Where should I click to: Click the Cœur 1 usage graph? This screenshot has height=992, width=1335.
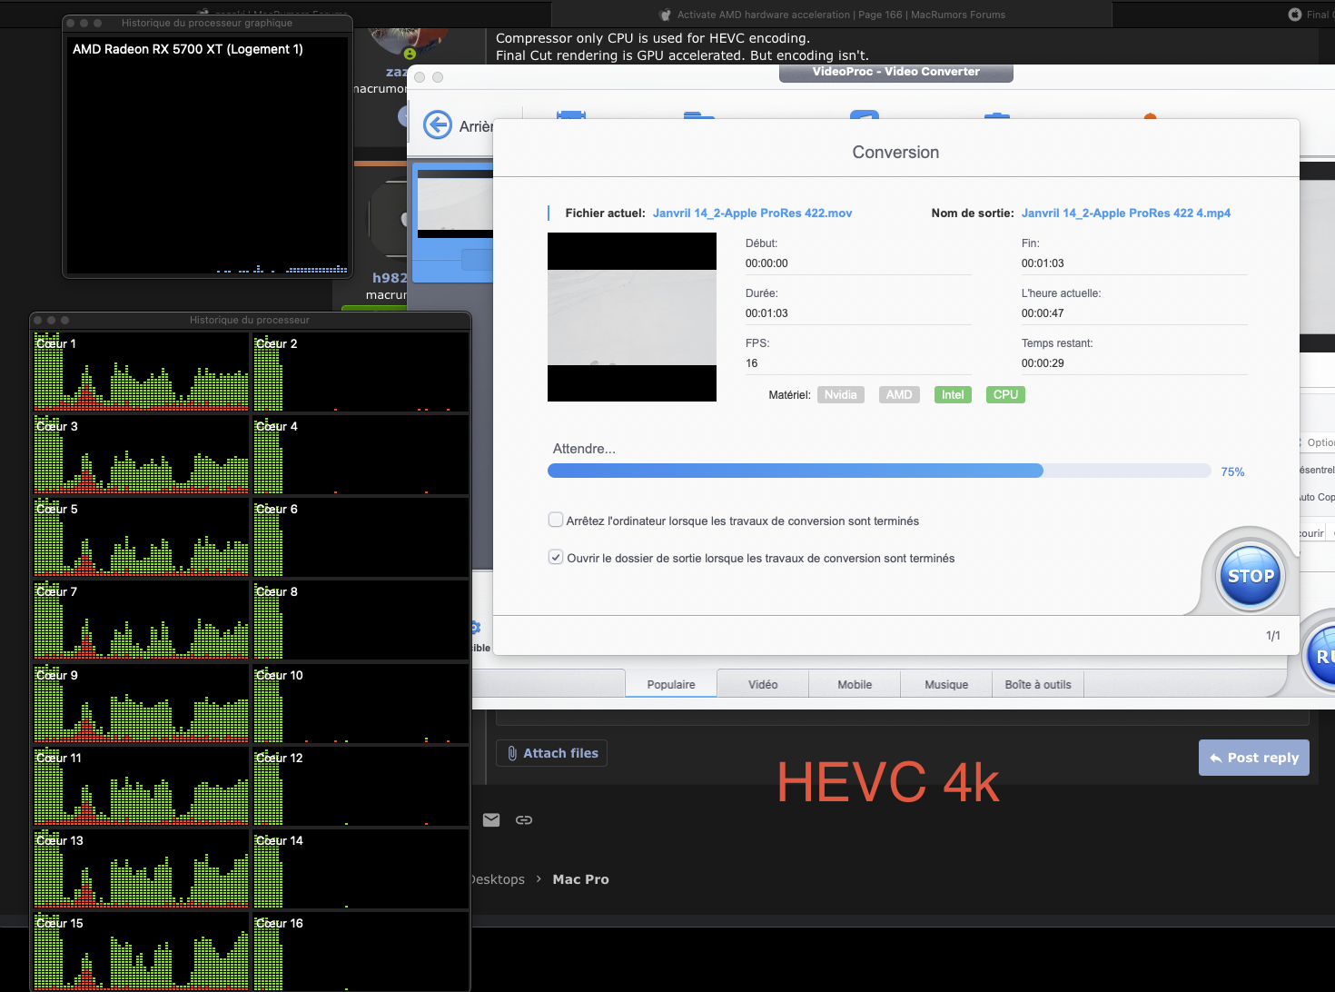point(141,372)
